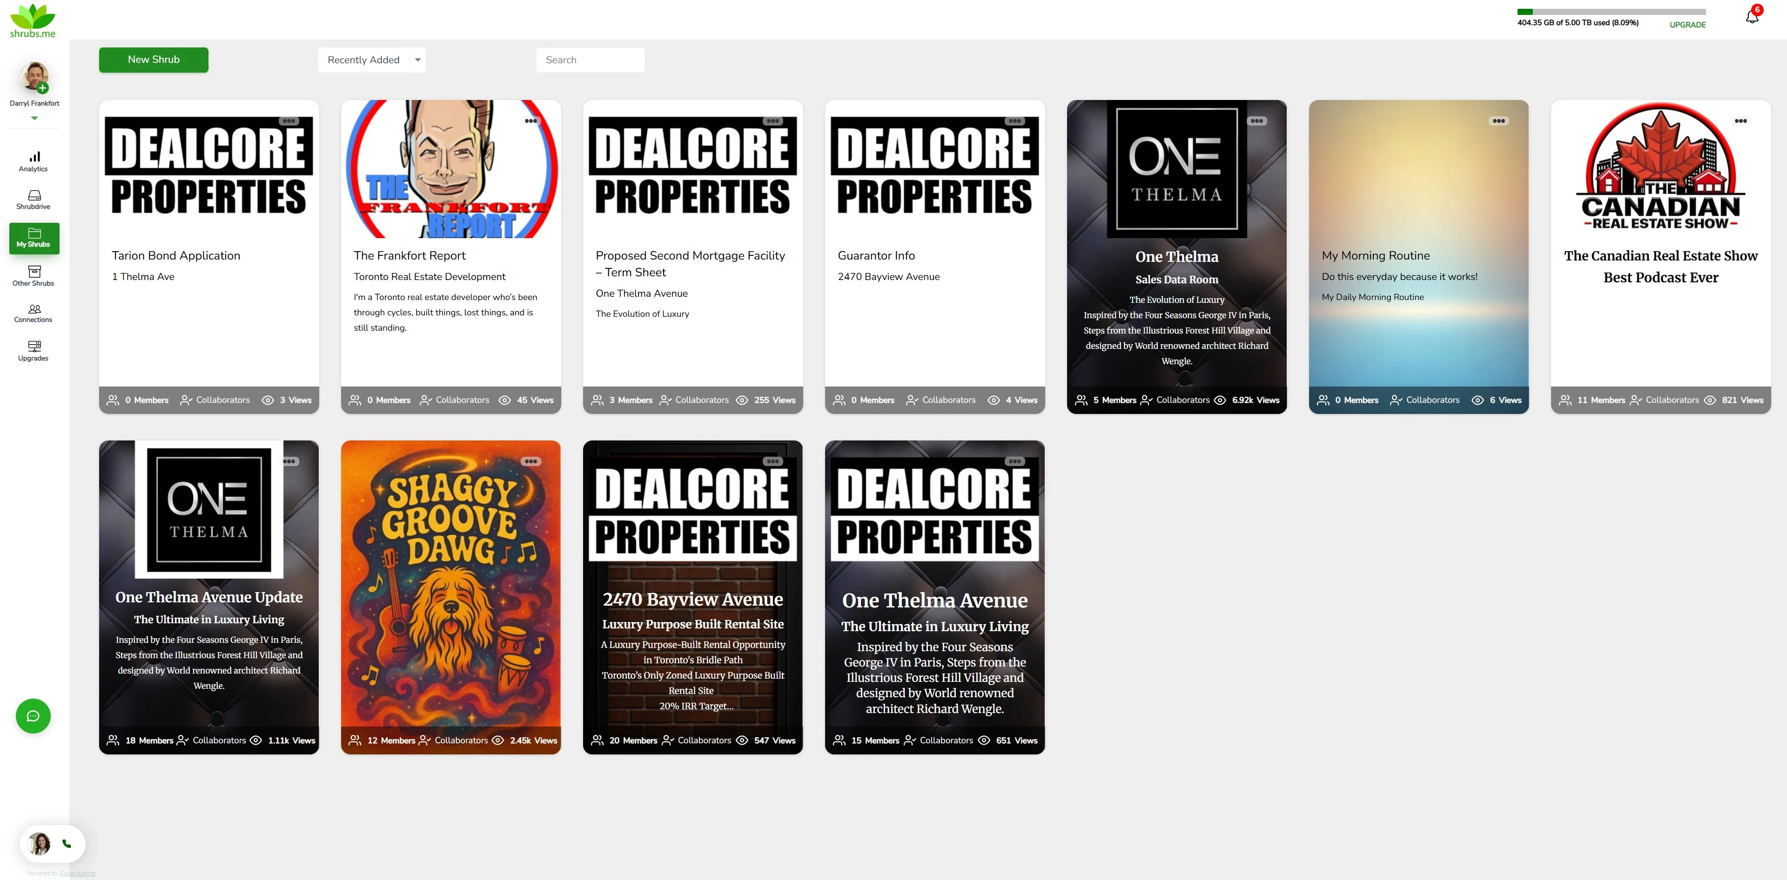Click the Darryl Frankfort profile avatar
The height and width of the screenshot is (880, 1787).
click(35, 76)
